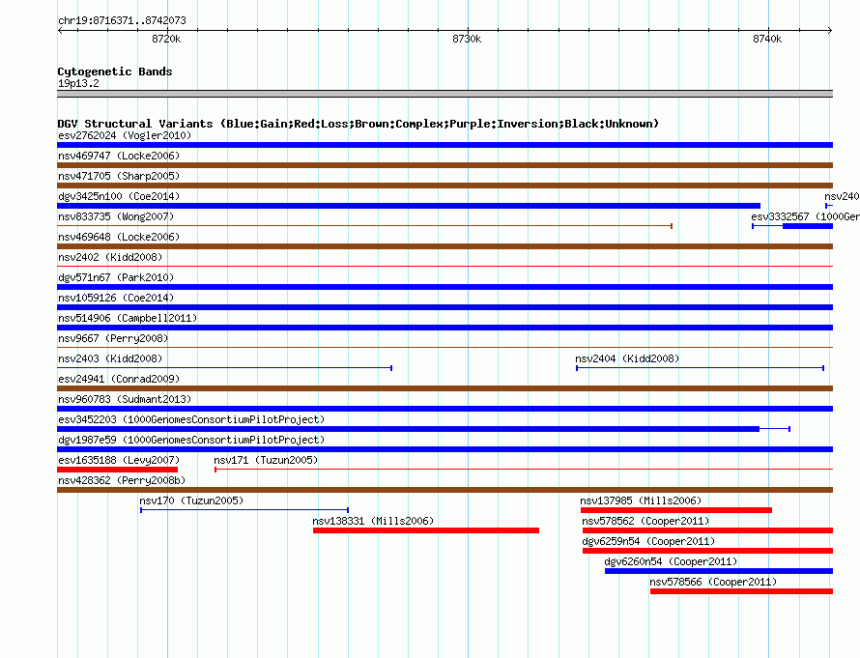Click the nsv2404 (Kidd2008) variant line

click(x=700, y=368)
